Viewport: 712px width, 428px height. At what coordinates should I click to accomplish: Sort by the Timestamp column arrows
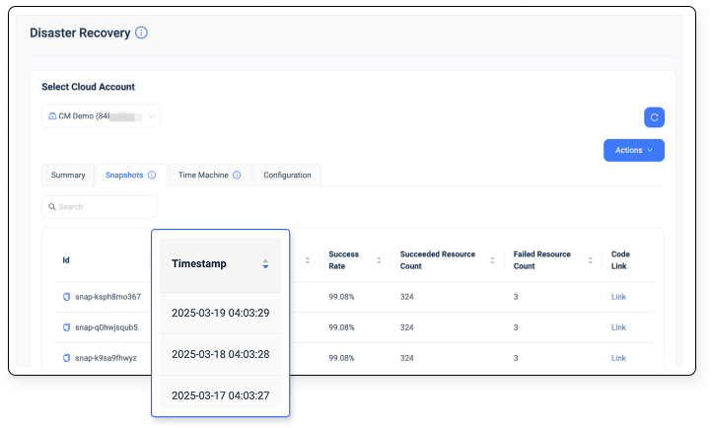tap(265, 264)
